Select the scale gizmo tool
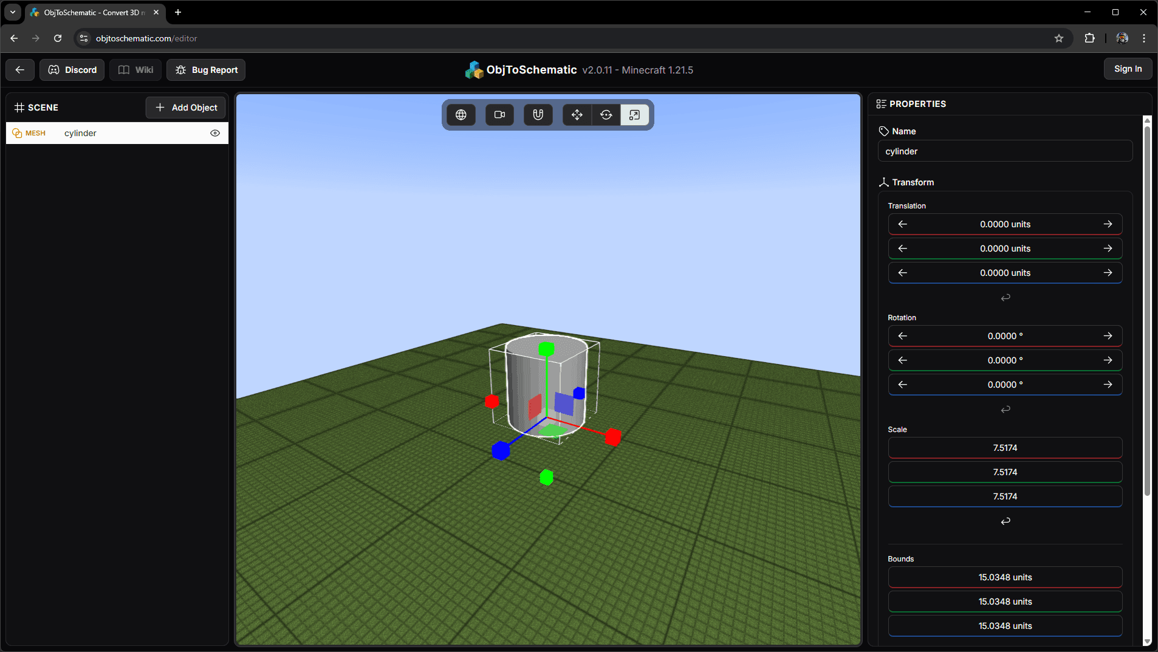This screenshot has height=652, width=1158. coord(634,114)
